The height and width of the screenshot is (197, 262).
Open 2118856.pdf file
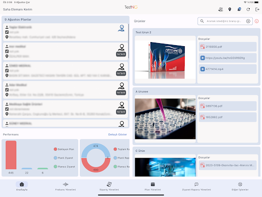(x=228, y=47)
